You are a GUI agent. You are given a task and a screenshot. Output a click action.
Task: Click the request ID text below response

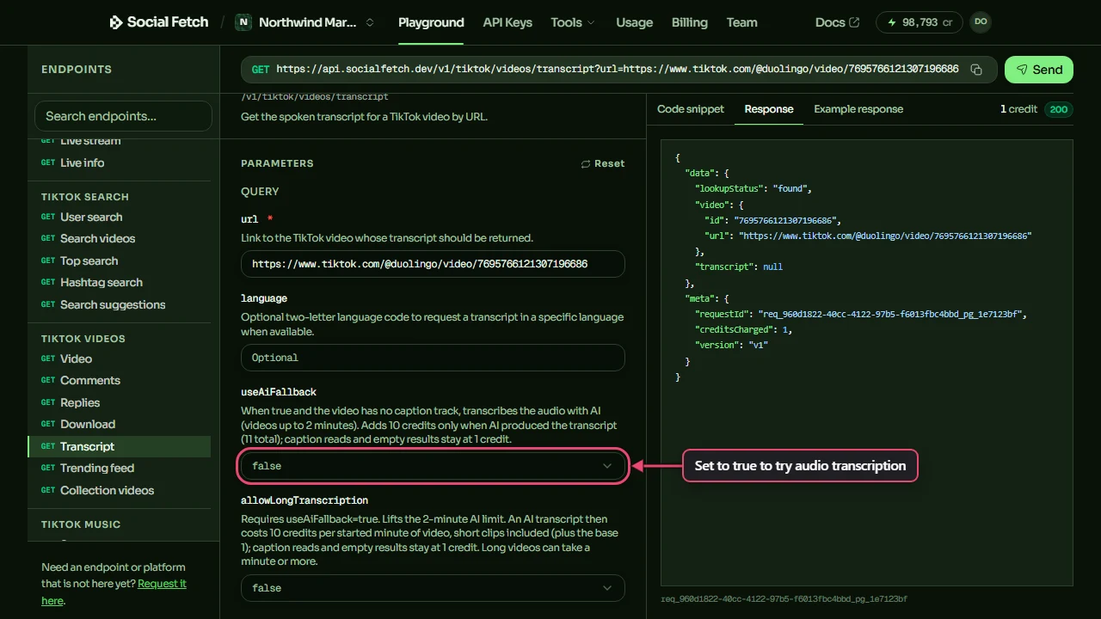[784, 598]
